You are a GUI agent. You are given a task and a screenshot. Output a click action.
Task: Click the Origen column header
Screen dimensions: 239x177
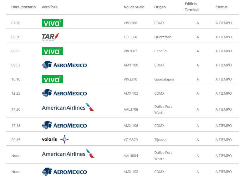[x=160, y=7]
